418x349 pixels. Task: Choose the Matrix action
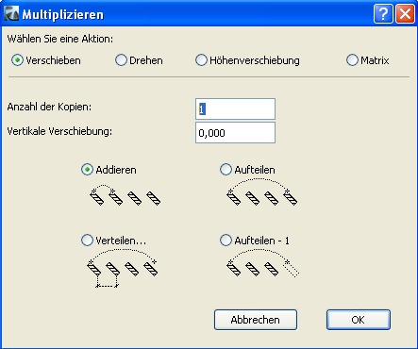(x=368, y=60)
